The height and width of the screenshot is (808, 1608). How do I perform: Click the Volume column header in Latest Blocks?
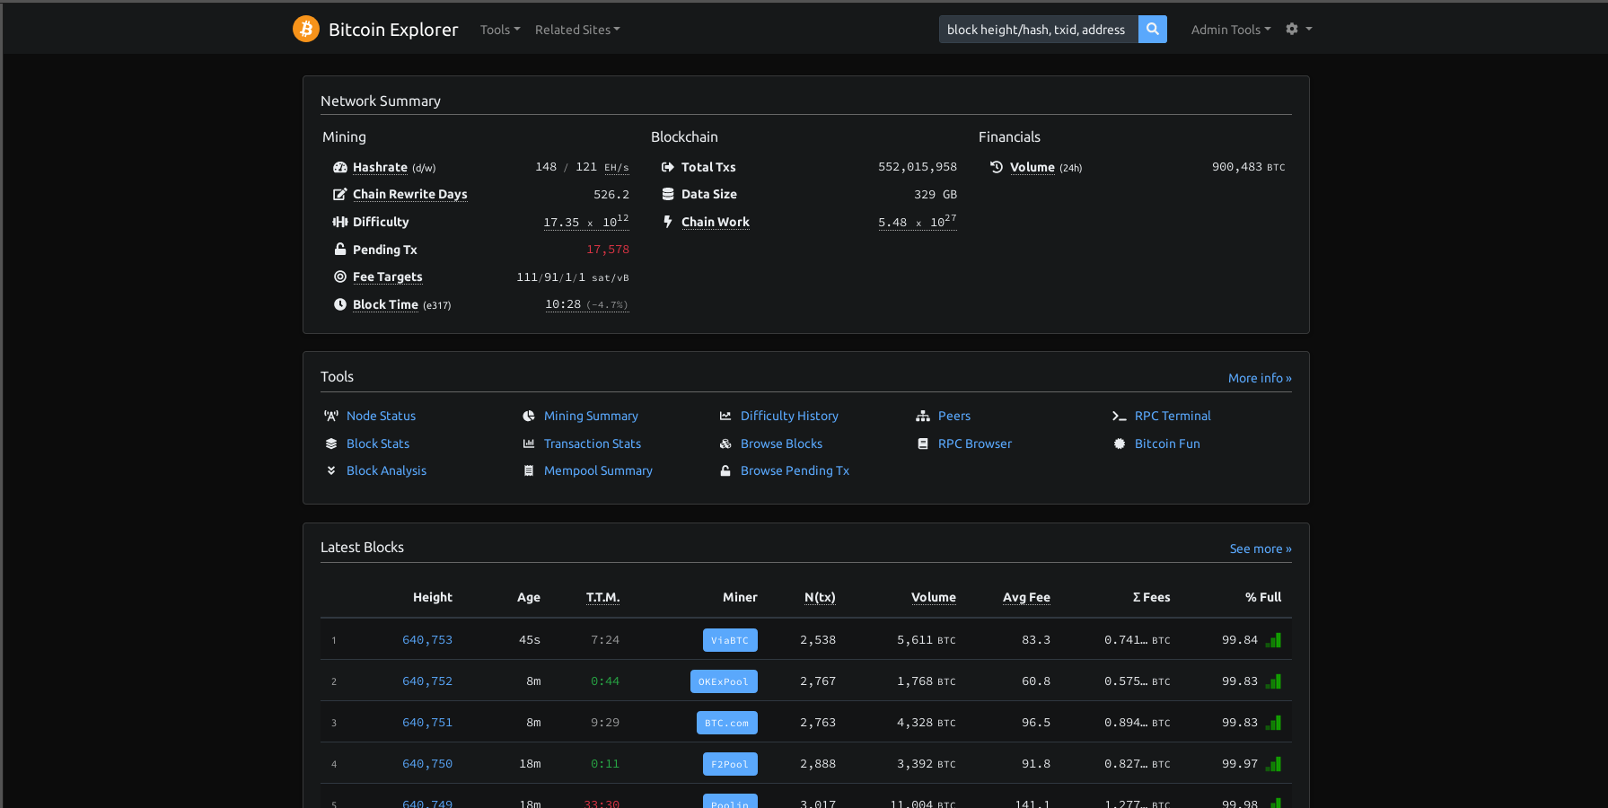click(x=934, y=597)
